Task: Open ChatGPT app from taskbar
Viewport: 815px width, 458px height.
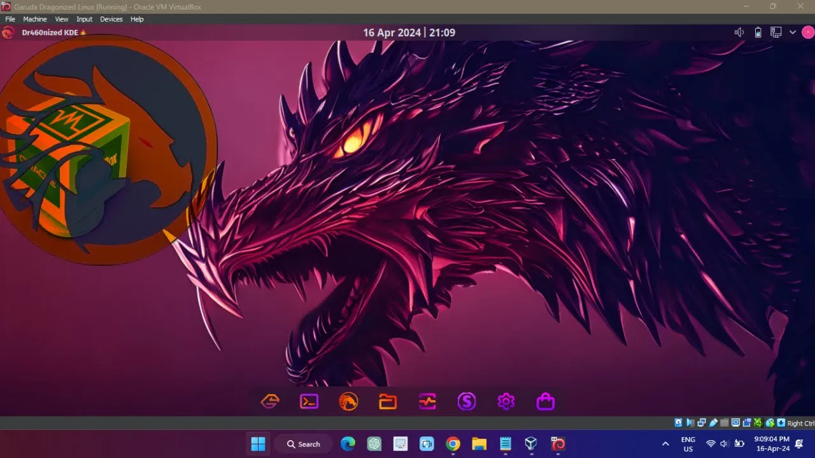Action: (x=374, y=444)
